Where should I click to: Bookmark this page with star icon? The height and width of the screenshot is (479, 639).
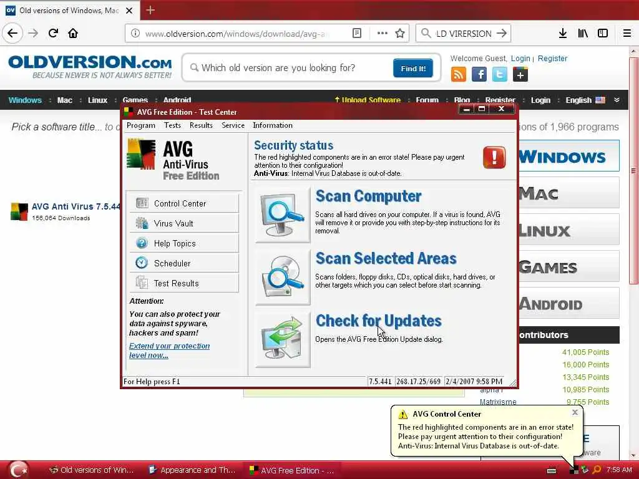pos(400,34)
